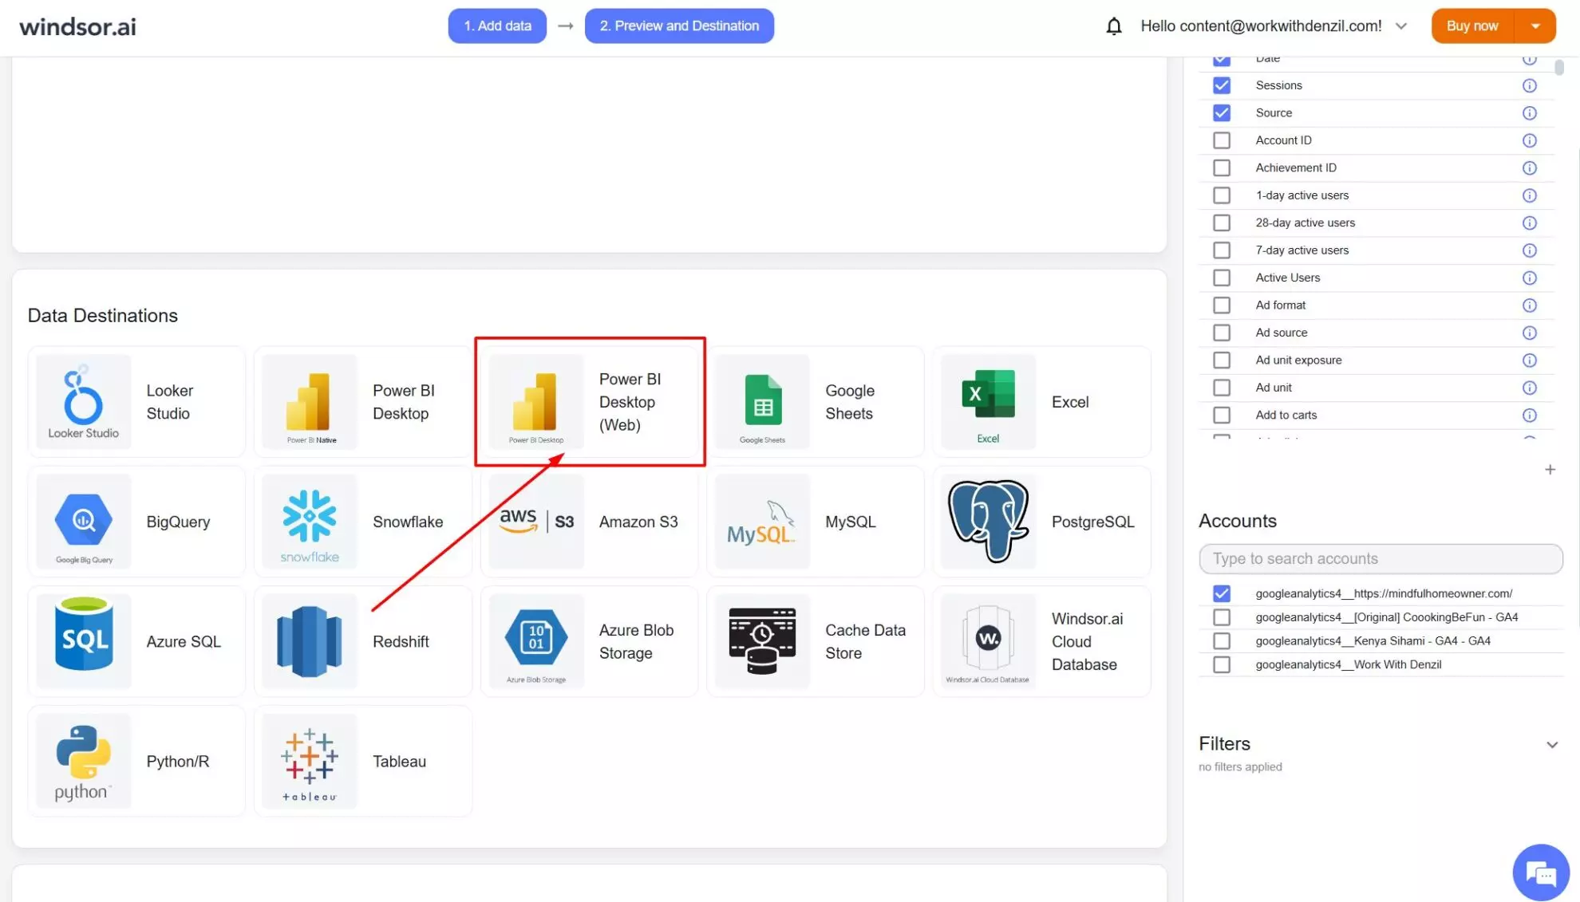Select Power BI Desktop (Web) destination icon
Image resolution: width=1580 pixels, height=902 pixels.
pos(536,401)
